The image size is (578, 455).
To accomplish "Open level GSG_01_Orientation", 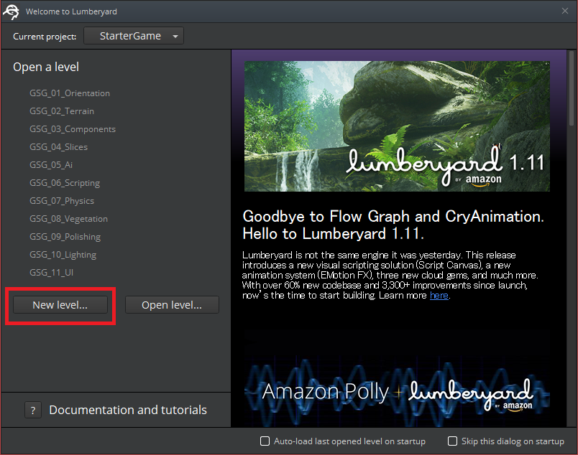I will click(70, 93).
